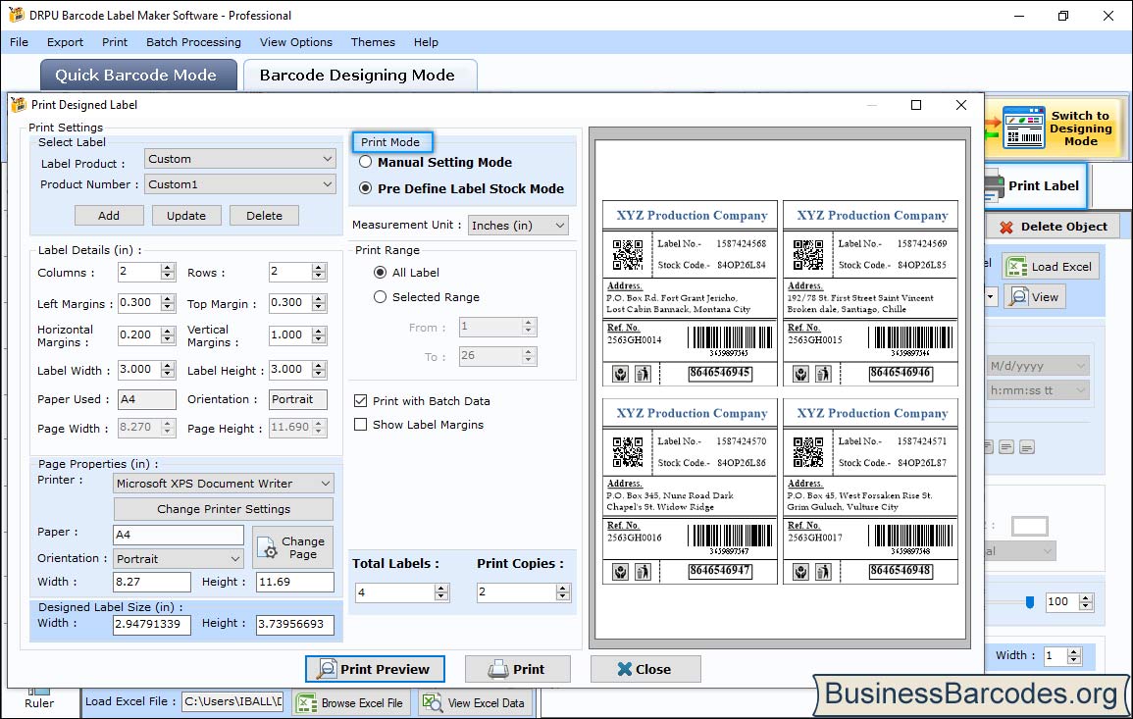Click the Label Height value field
1133x719 pixels.
[290, 369]
